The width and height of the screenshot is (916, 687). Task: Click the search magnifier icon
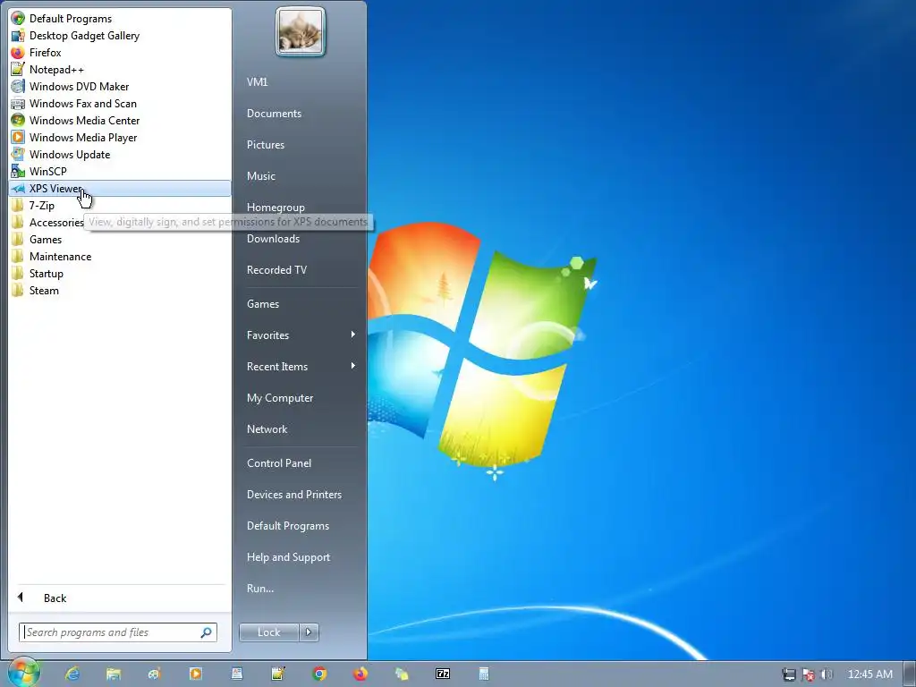(x=207, y=632)
